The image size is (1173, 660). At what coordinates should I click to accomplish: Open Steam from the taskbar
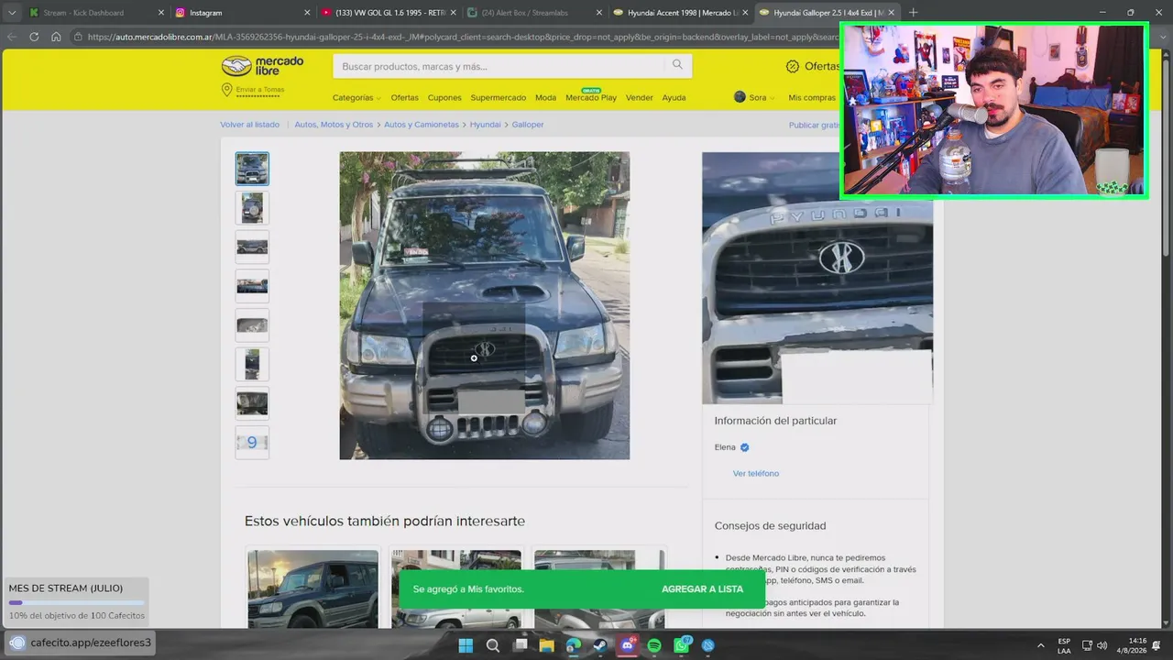tap(600, 645)
